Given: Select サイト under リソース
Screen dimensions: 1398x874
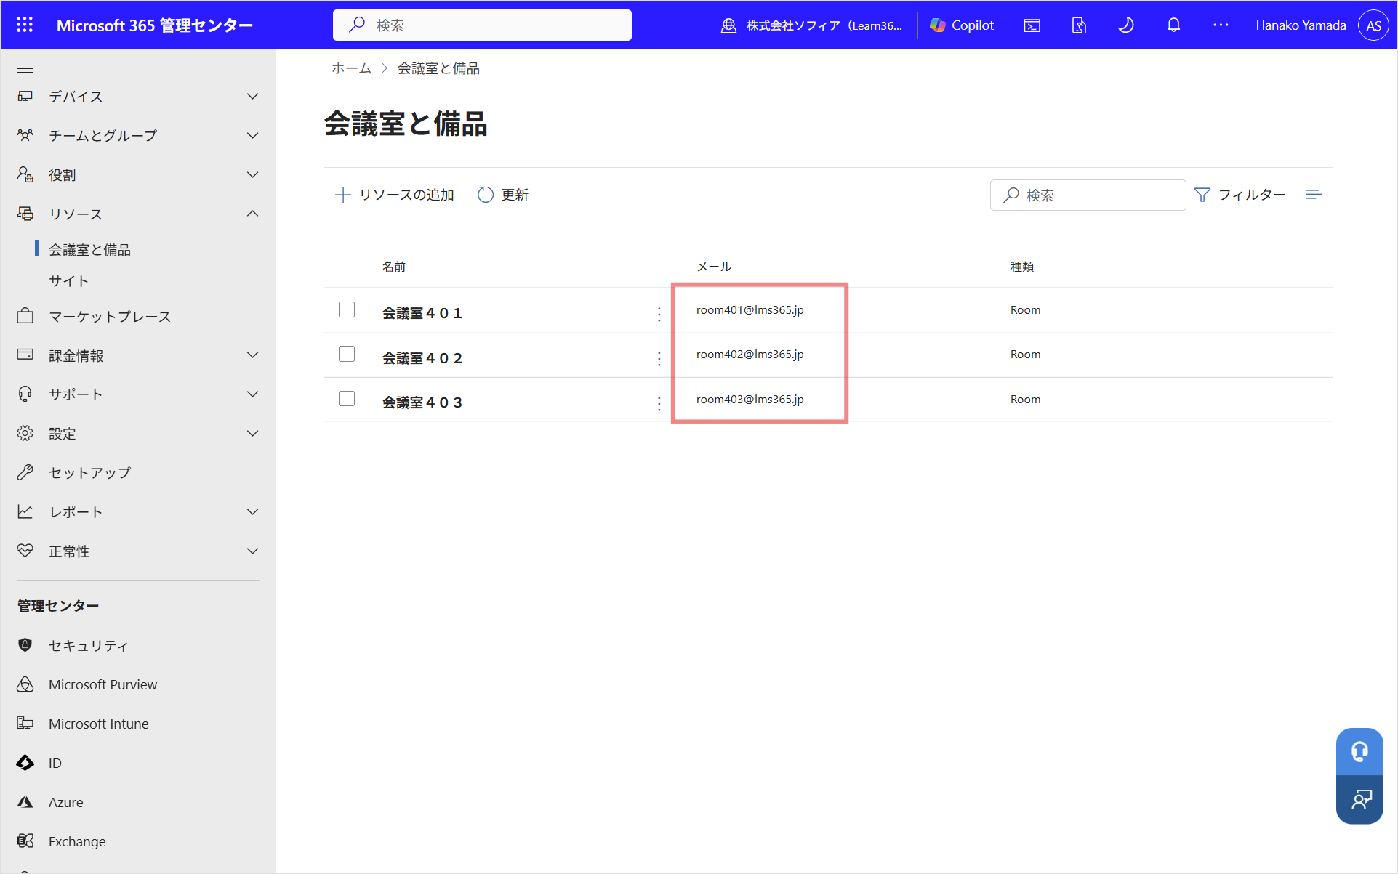Looking at the screenshot, I should [x=69, y=281].
